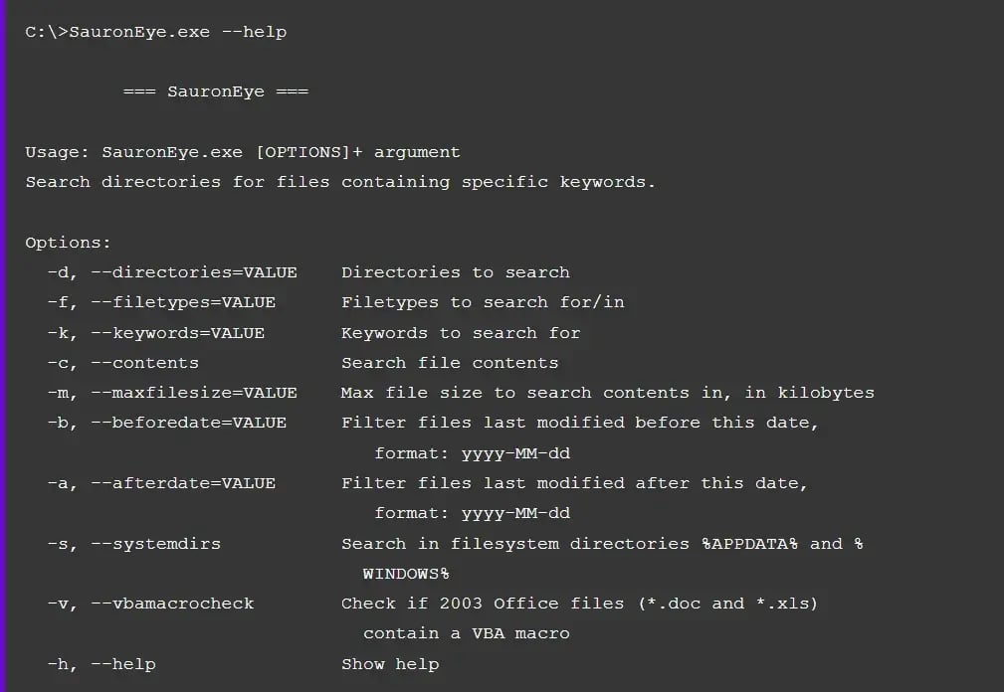1004x692 pixels.
Task: Click the === SauronEye === banner text
Action: pos(216,91)
